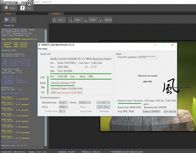Click the Passes: 32.0 status entry
The image size is (196, 153).
(x=37, y=152)
